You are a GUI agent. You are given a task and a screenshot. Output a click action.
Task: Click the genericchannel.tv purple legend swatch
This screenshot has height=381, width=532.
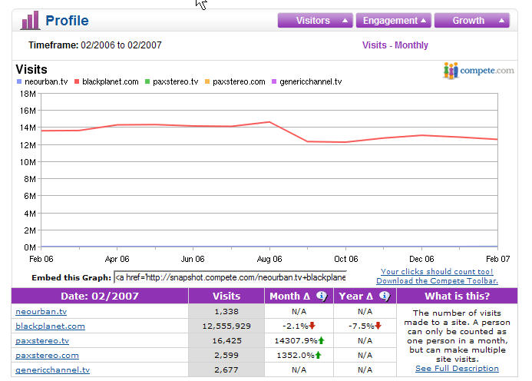274,81
